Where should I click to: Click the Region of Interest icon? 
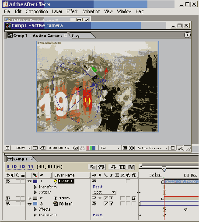[125, 148]
